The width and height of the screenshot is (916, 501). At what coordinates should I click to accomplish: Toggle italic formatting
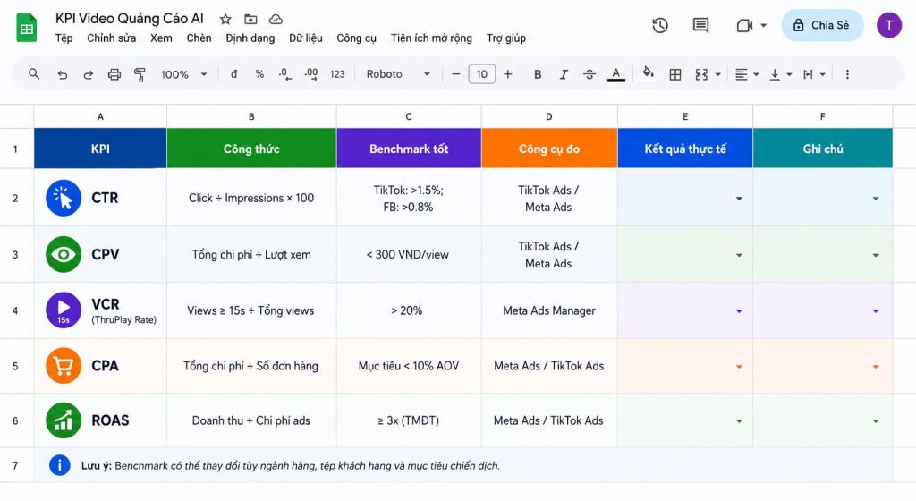[x=564, y=74]
